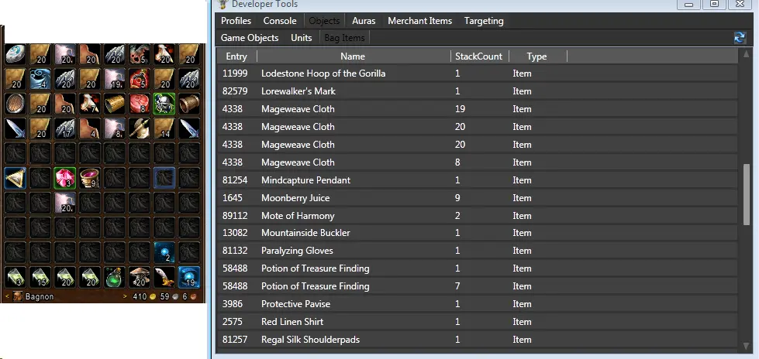Image resolution: width=759 pixels, height=359 pixels.
Task: Minimize the Developer Tools window
Action: 688,5
